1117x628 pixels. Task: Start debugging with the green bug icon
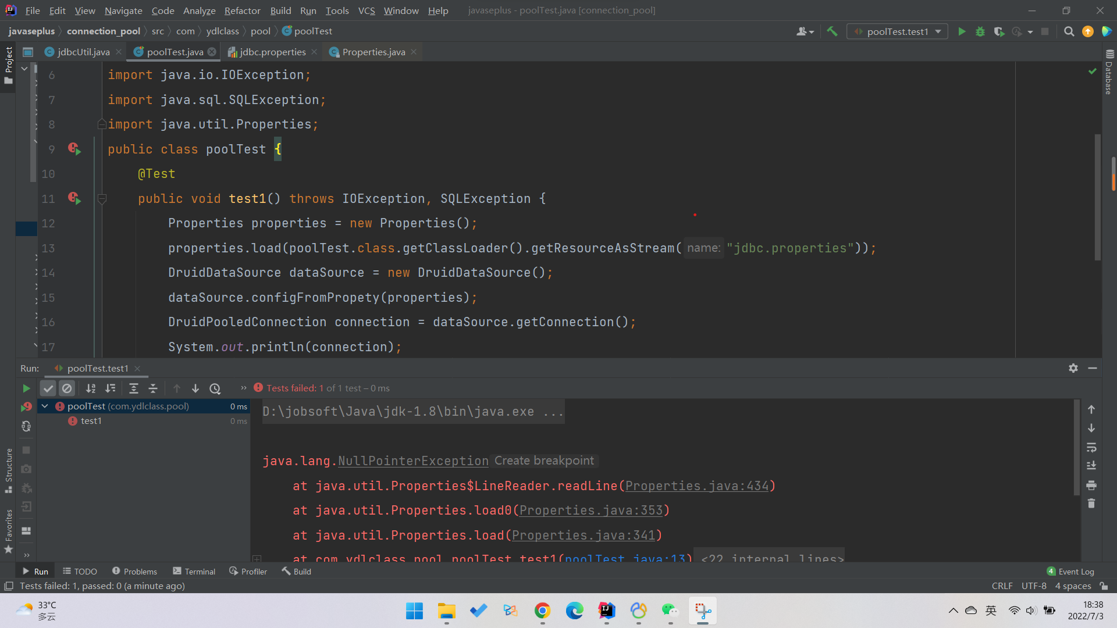[x=980, y=31]
